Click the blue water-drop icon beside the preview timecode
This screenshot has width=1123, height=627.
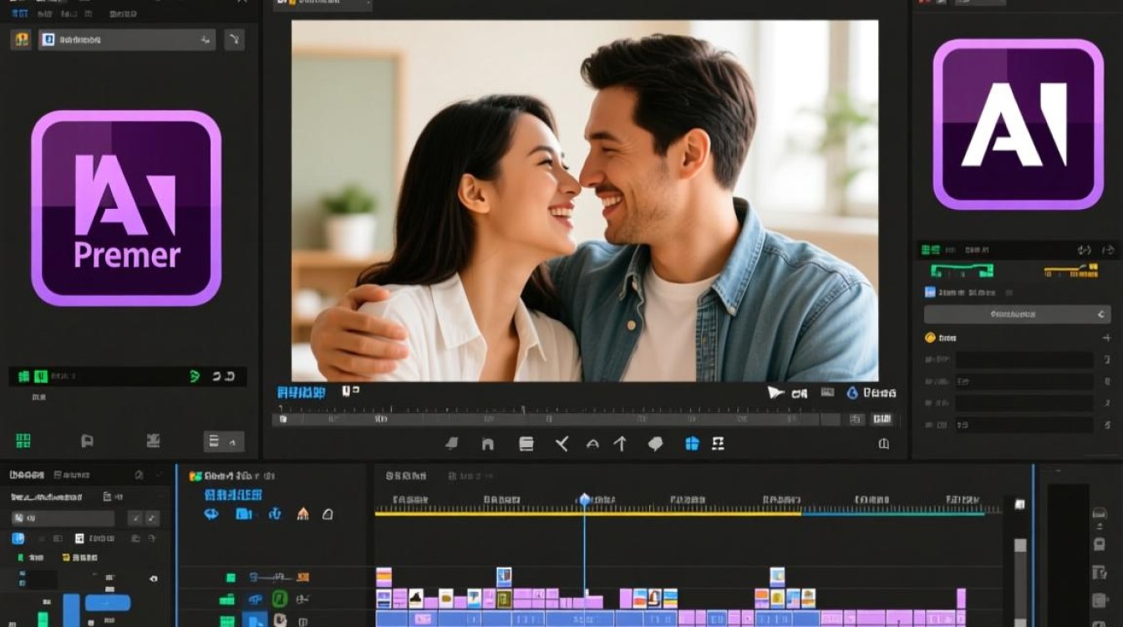[x=852, y=392]
